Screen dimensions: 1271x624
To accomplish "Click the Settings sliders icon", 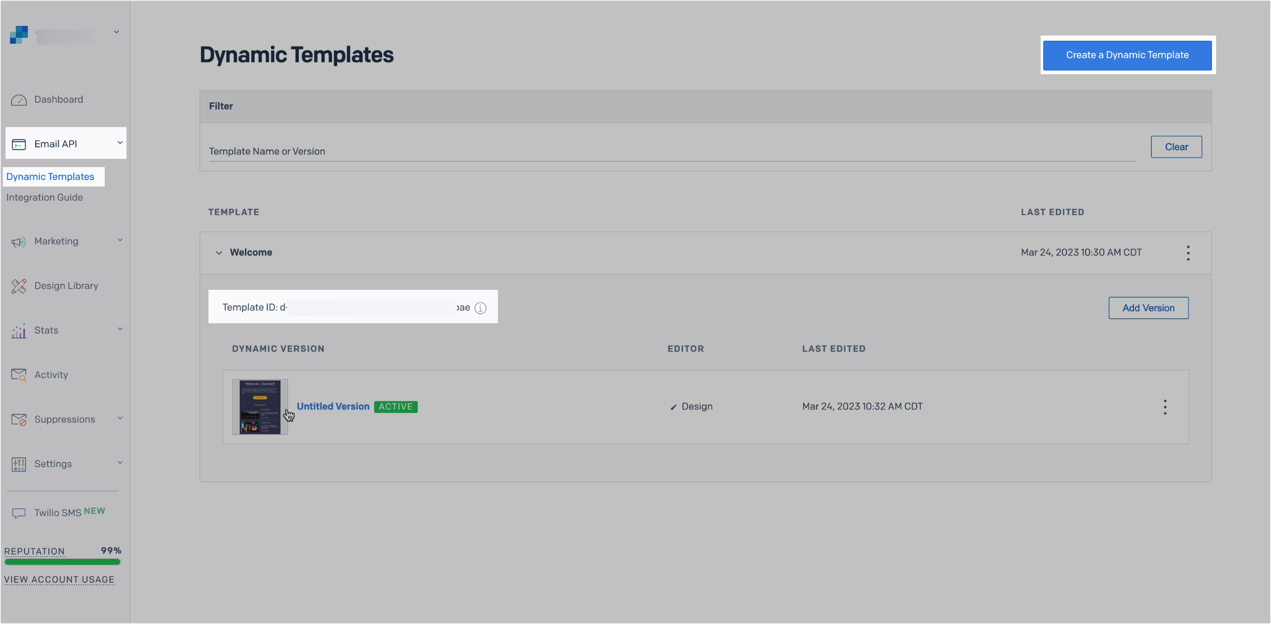I will click(19, 463).
